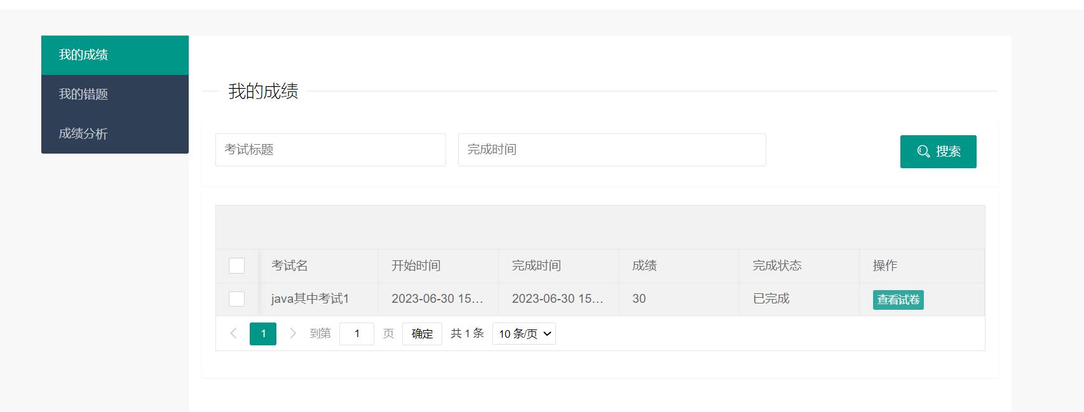The height and width of the screenshot is (412, 1084).
Task: Click the finish time cell of java其中考试1
Action: 559,299
